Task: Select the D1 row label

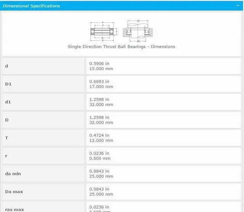Action: (x=8, y=84)
